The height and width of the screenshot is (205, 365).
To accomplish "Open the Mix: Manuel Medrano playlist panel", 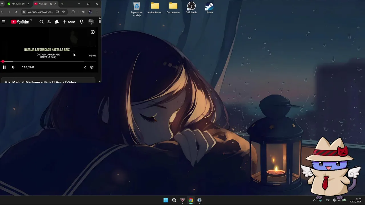I will (48, 80).
